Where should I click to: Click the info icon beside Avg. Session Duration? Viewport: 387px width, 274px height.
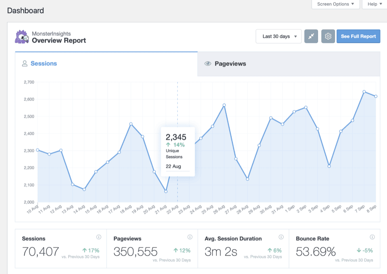pyautogui.click(x=281, y=237)
